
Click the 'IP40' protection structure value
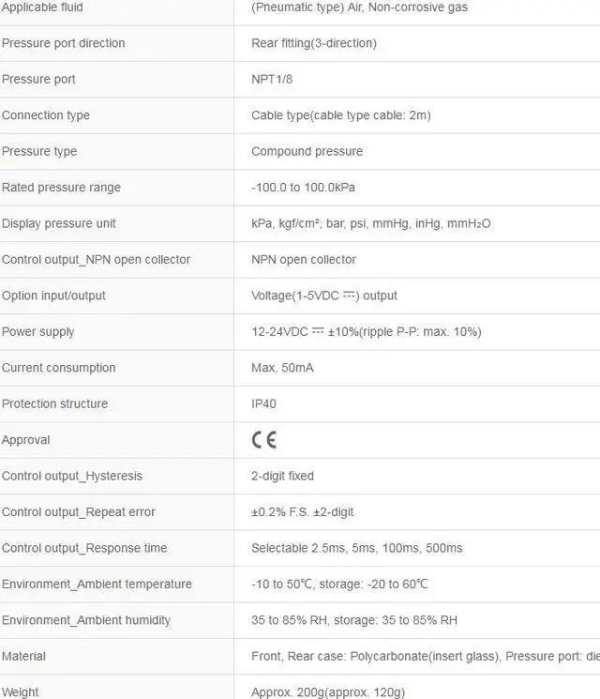click(263, 403)
